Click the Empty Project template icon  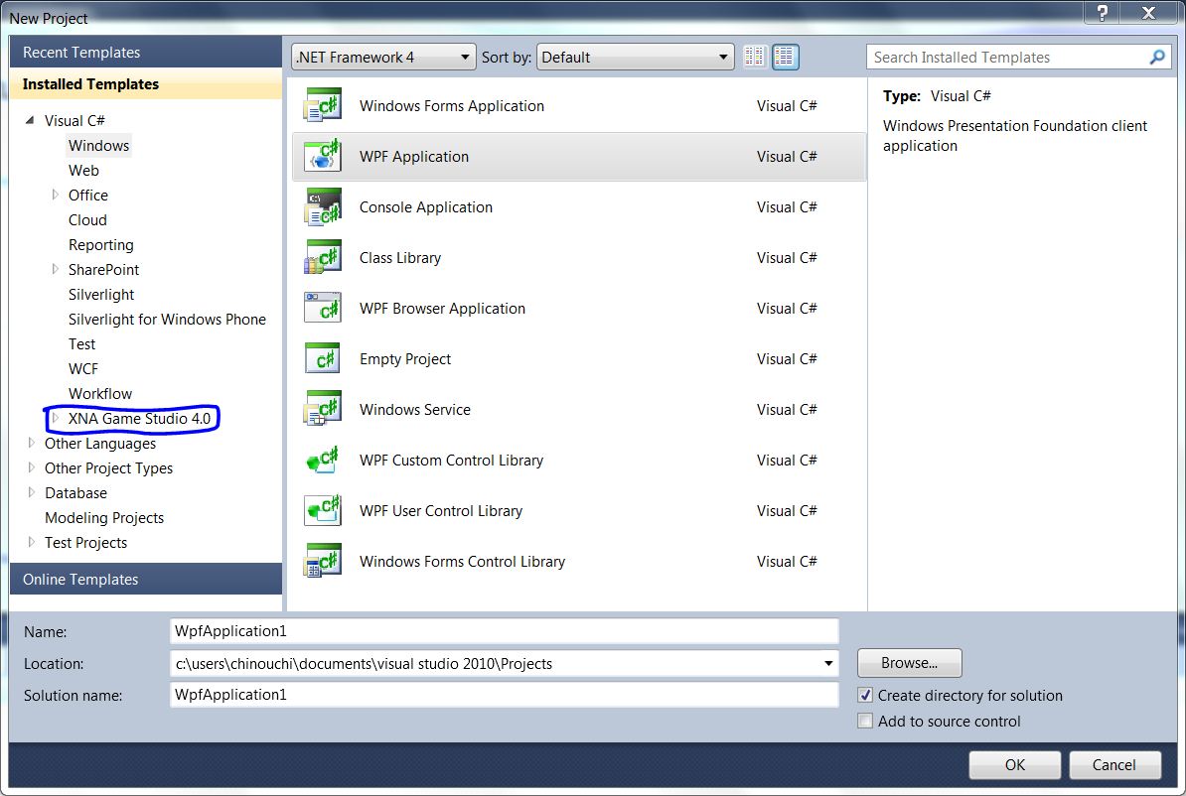tap(323, 359)
